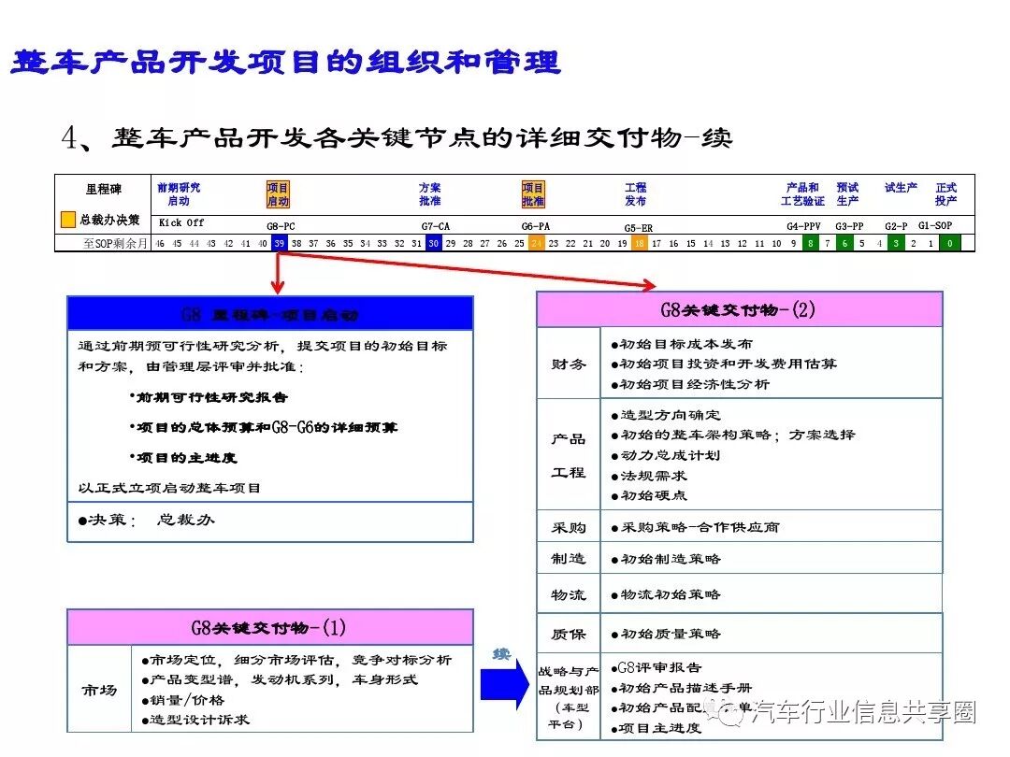
Task: Select the 市场 row label
Action: 100,689
